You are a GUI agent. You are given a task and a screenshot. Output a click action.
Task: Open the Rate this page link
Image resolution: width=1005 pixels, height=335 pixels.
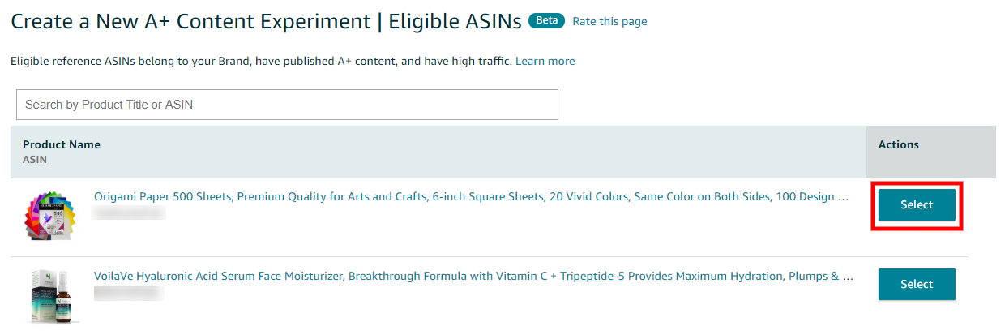tap(609, 22)
